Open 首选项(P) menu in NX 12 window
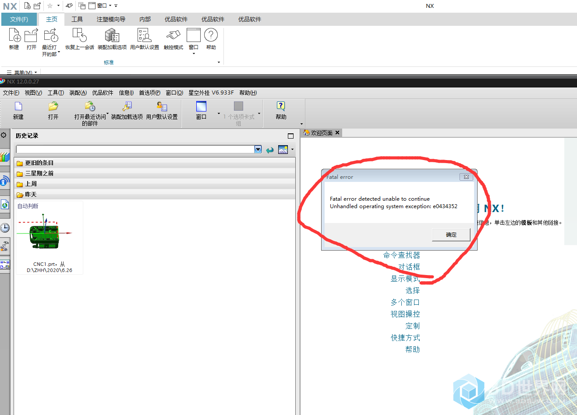This screenshot has height=415, width=577. click(x=150, y=93)
